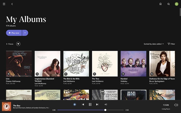This screenshot has height=113, width=181.
Task: Open the Living Room zone selector
Action: 166,106
